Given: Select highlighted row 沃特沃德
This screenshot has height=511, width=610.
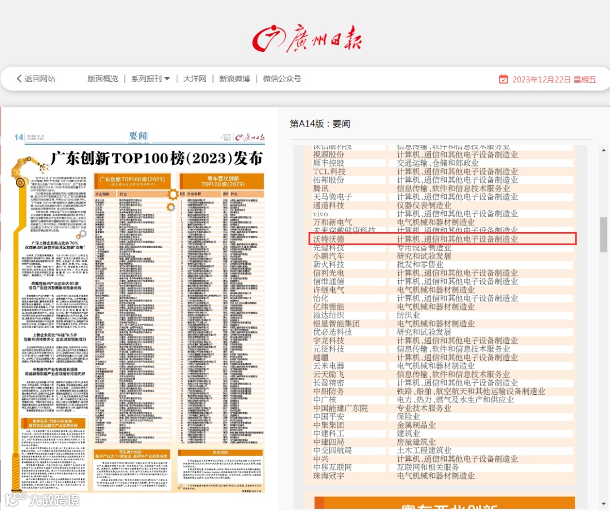Looking at the screenshot, I should (x=443, y=239).
